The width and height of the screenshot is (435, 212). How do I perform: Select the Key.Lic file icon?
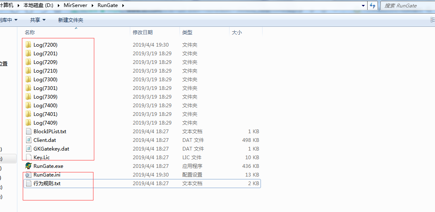click(28, 157)
